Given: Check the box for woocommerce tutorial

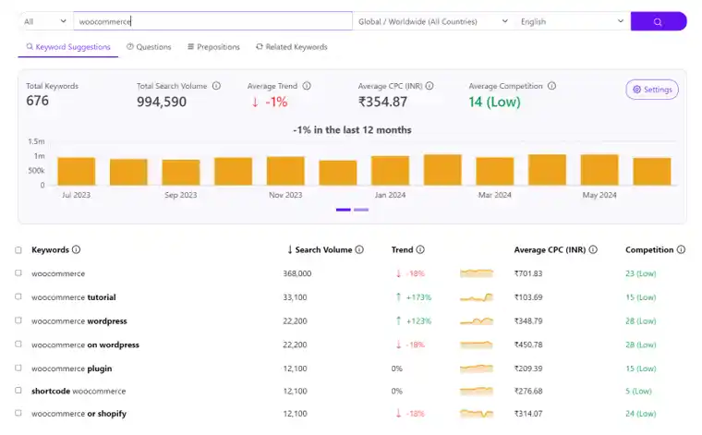Looking at the screenshot, I should pos(18,297).
